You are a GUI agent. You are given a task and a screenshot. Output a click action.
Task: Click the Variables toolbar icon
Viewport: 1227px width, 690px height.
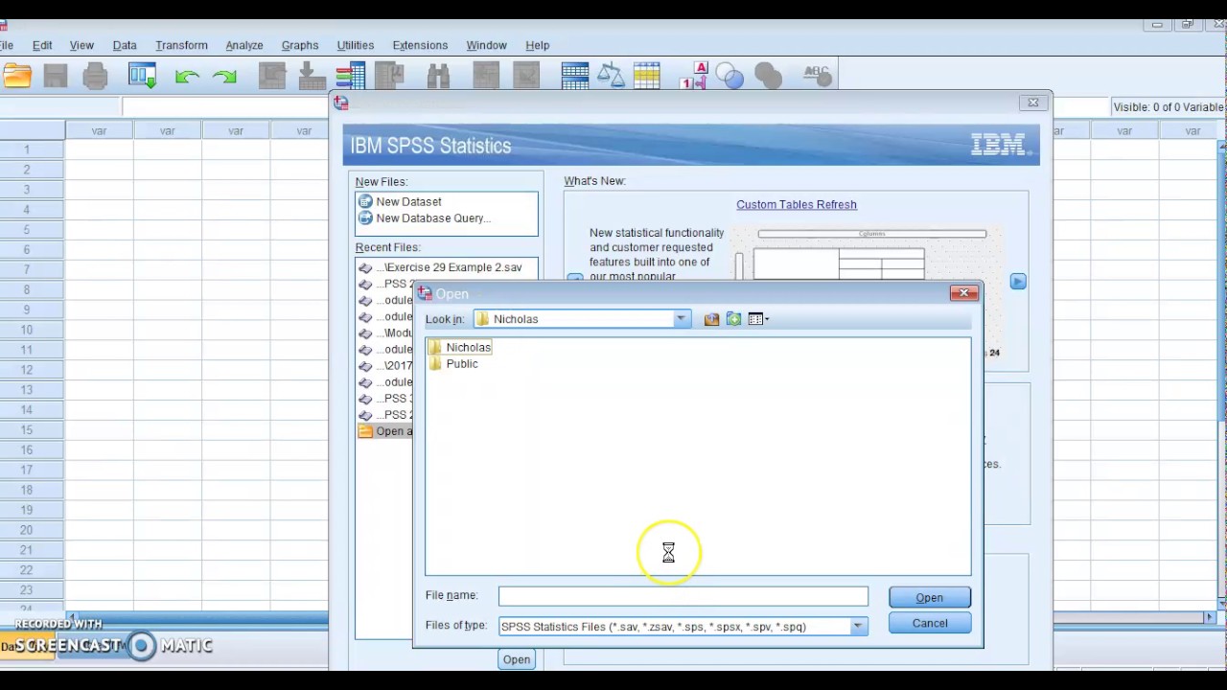pos(351,76)
